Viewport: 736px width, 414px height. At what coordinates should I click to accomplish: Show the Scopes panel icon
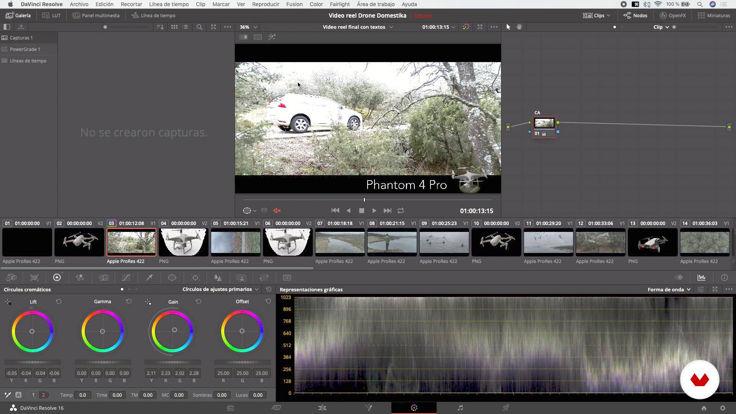[x=701, y=278]
